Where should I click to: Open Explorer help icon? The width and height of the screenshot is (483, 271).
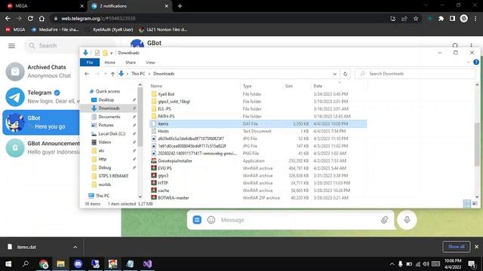click(x=476, y=62)
